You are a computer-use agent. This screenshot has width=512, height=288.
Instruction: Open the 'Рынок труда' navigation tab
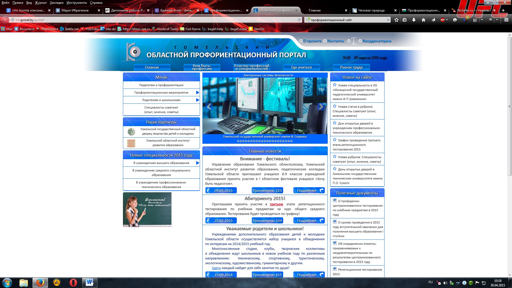351,67
